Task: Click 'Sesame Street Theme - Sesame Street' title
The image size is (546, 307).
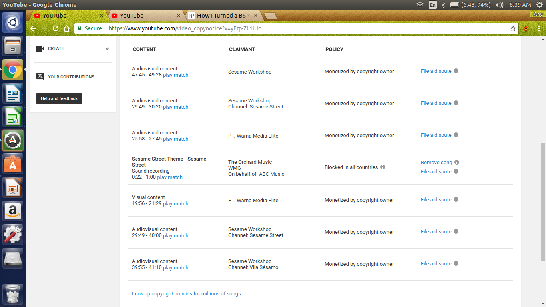Action: [x=169, y=162]
